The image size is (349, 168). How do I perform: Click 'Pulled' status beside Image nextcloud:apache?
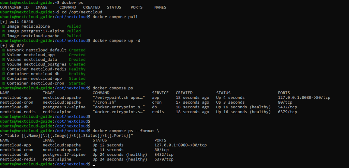click(74, 36)
